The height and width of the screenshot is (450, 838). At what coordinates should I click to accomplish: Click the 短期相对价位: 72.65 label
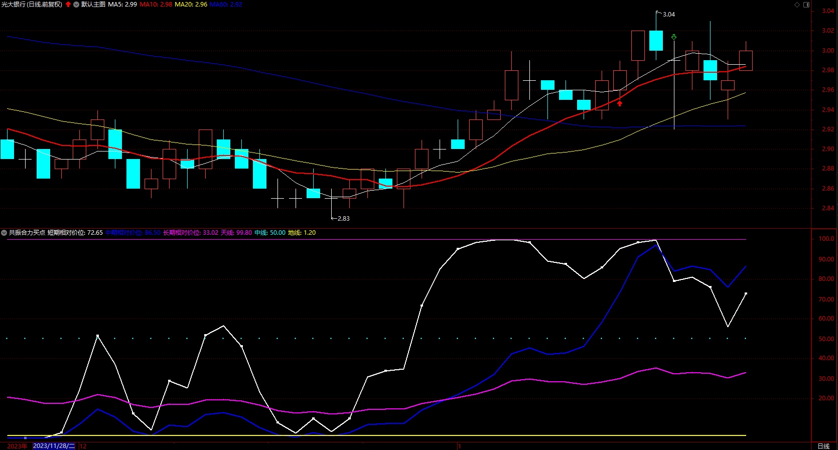click(x=75, y=233)
